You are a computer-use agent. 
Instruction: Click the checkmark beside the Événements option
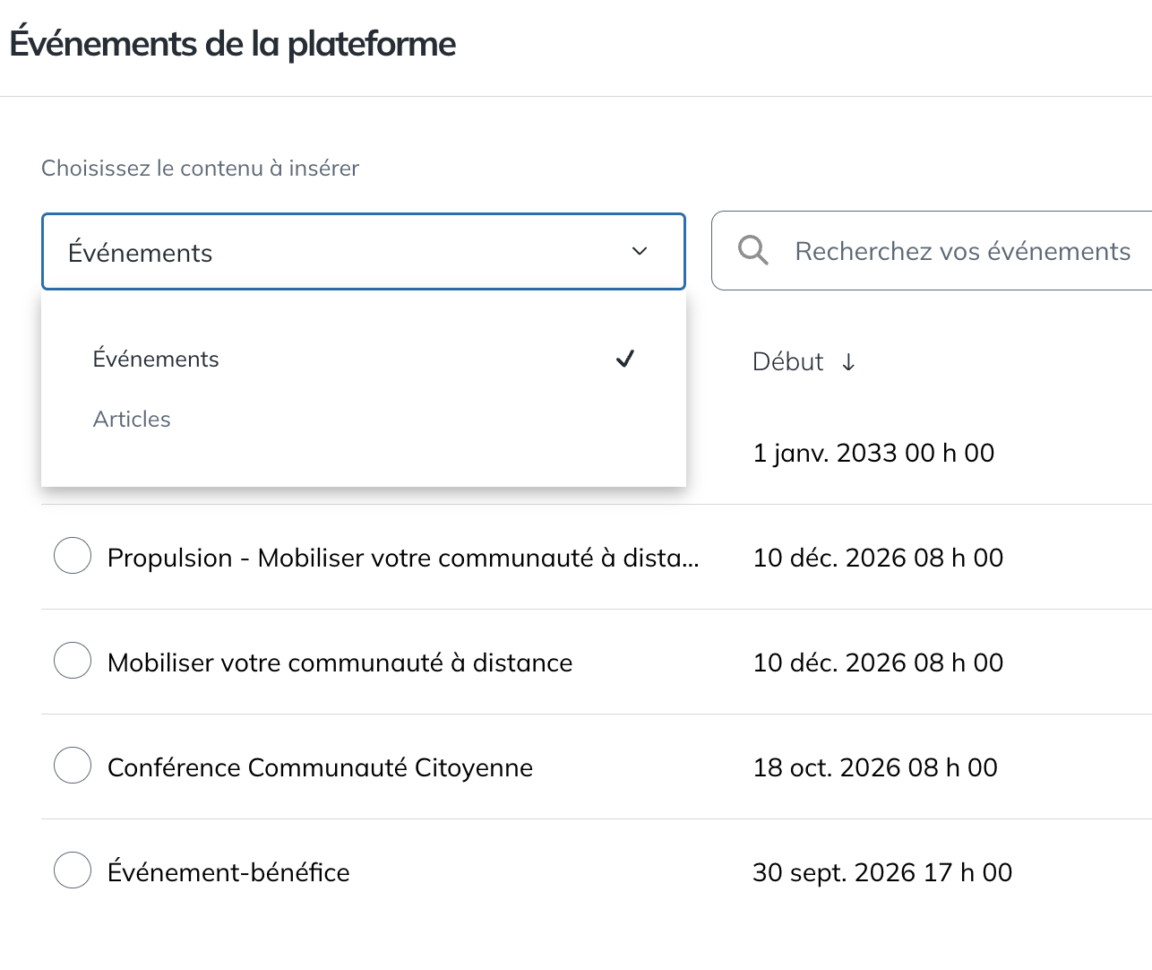[x=625, y=359]
